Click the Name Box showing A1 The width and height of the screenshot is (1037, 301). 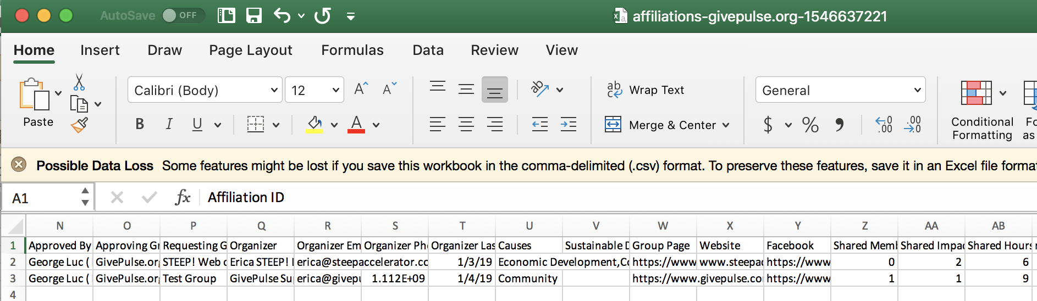[43, 198]
